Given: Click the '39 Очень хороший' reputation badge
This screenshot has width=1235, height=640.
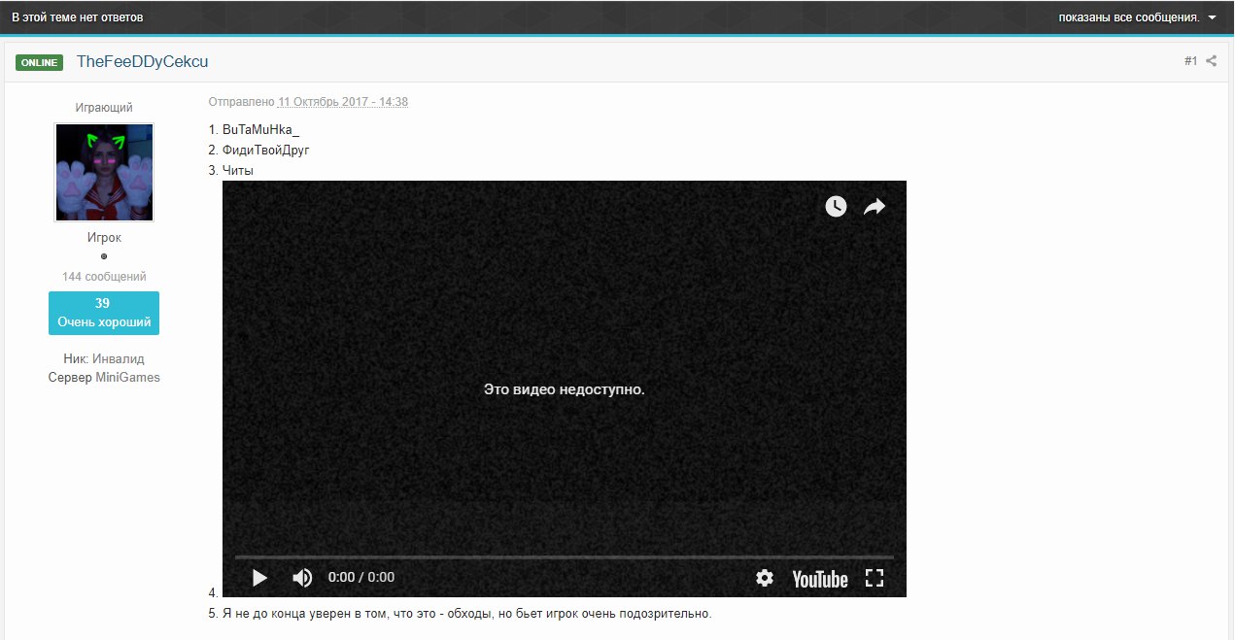Looking at the screenshot, I should (104, 313).
